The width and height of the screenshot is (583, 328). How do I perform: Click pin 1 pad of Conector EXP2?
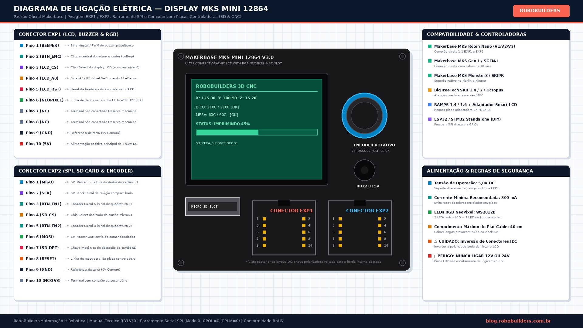pos(340,219)
